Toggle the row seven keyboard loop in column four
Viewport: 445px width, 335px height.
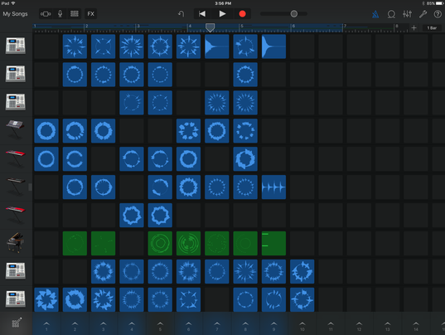coord(132,216)
